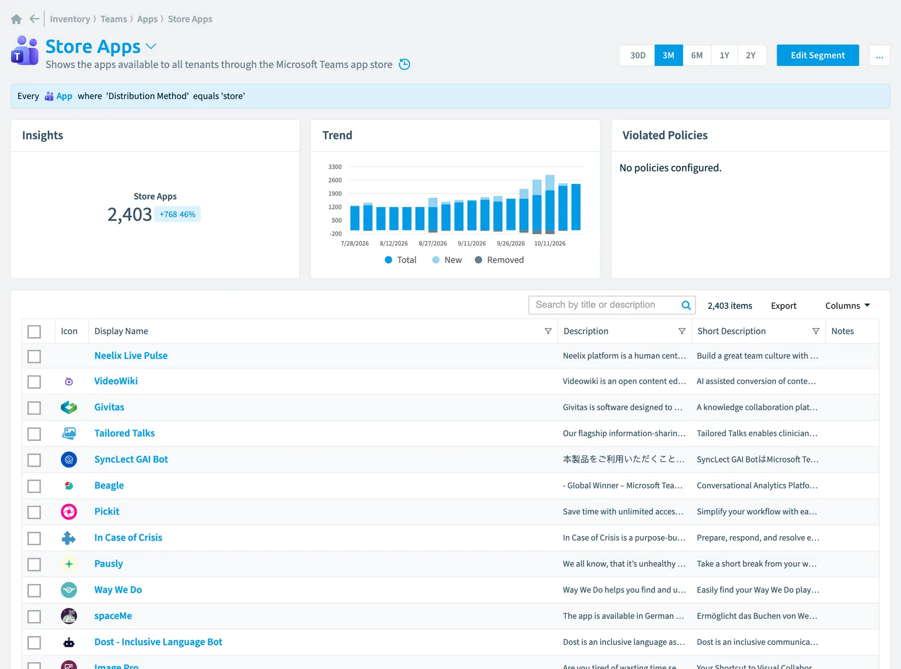Viewport: 901px width, 669px height.
Task: Click the App link in filter bar
Action: click(x=64, y=96)
